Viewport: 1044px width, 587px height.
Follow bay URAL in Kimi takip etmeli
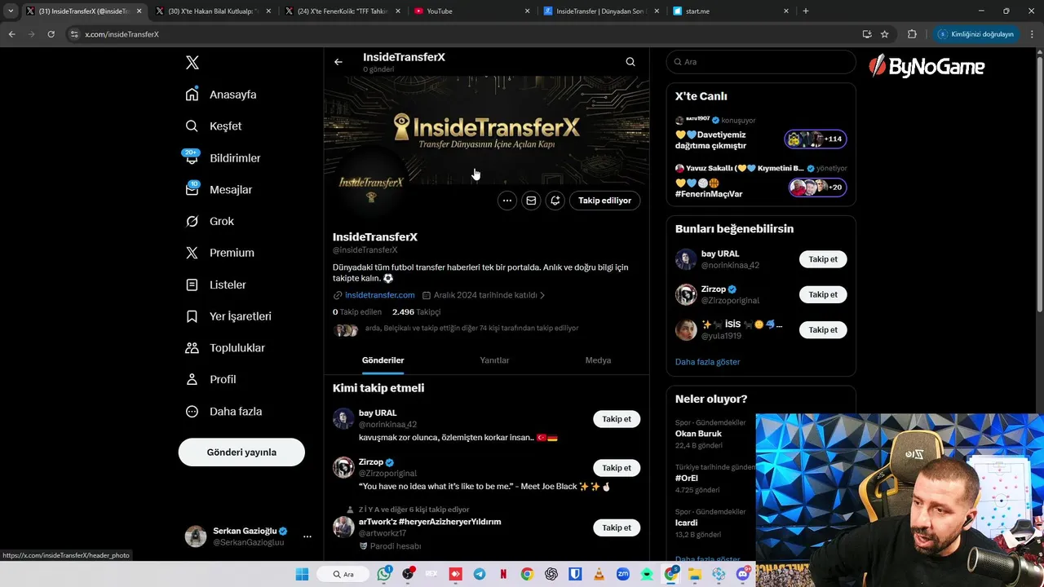point(617,419)
